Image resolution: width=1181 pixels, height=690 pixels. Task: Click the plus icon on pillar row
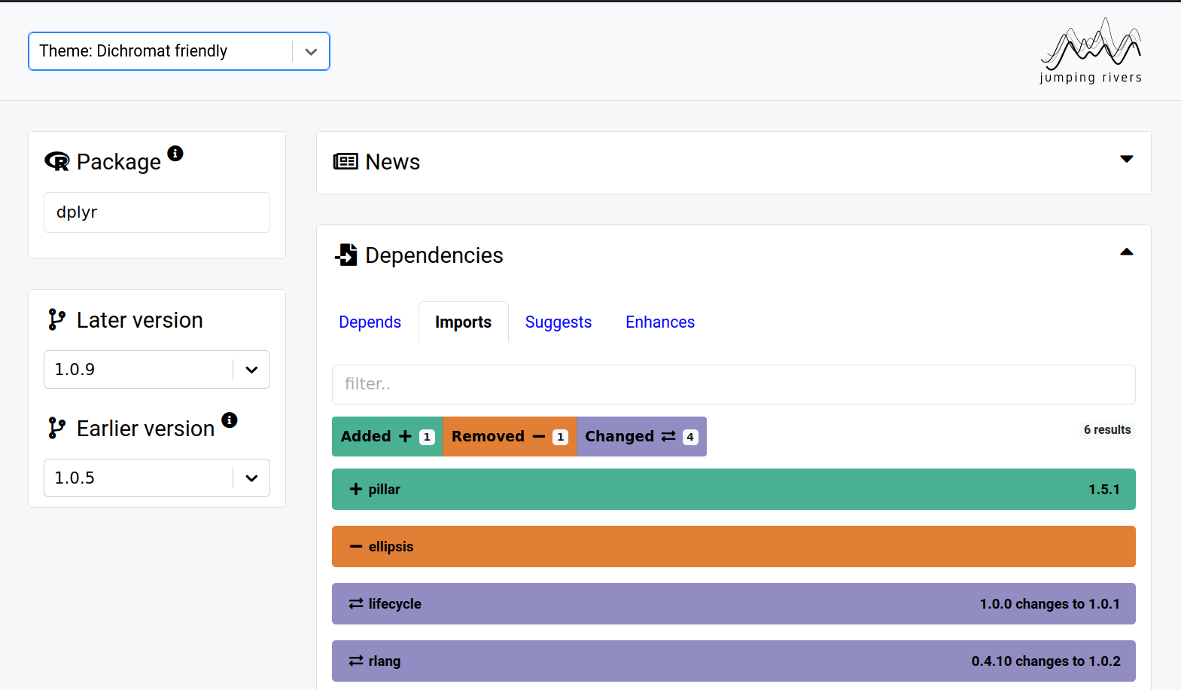coord(356,489)
